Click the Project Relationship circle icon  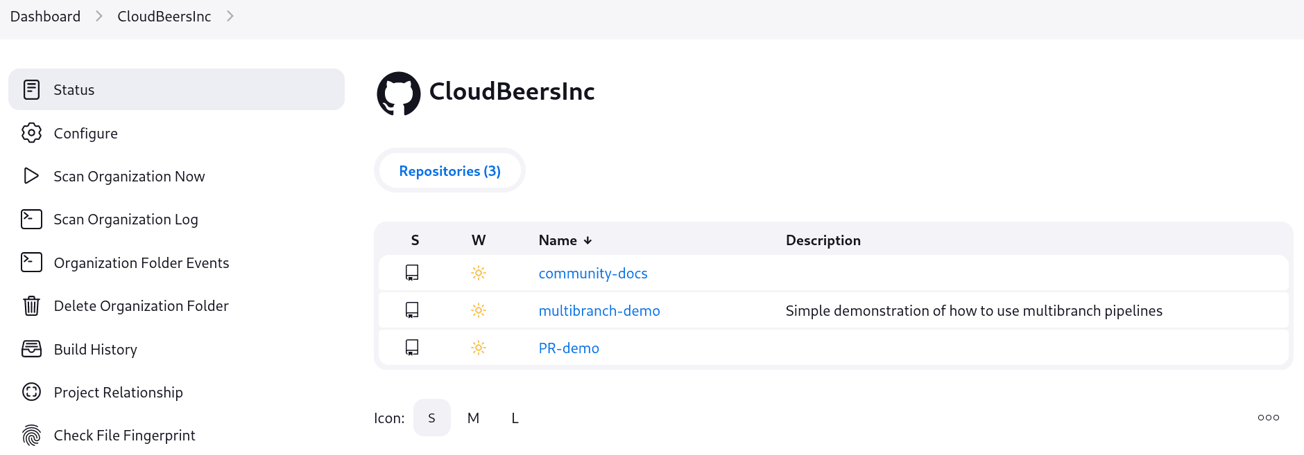pos(31,392)
